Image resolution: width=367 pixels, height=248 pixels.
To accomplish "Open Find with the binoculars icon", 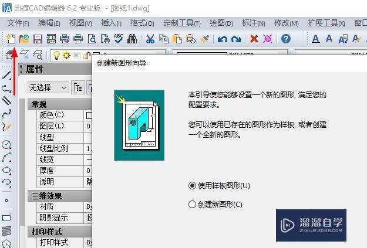I will point(132,39).
